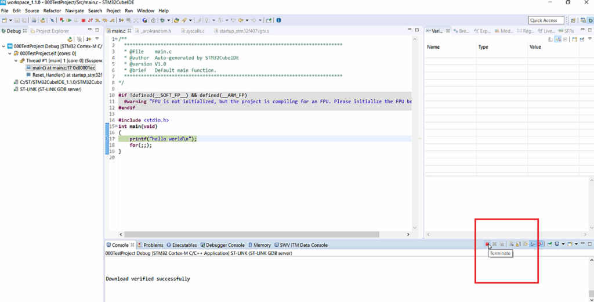Screen dimensions: 594x302
Task: Toggle Word Wrap in Console toolbar
Action: tap(526, 245)
